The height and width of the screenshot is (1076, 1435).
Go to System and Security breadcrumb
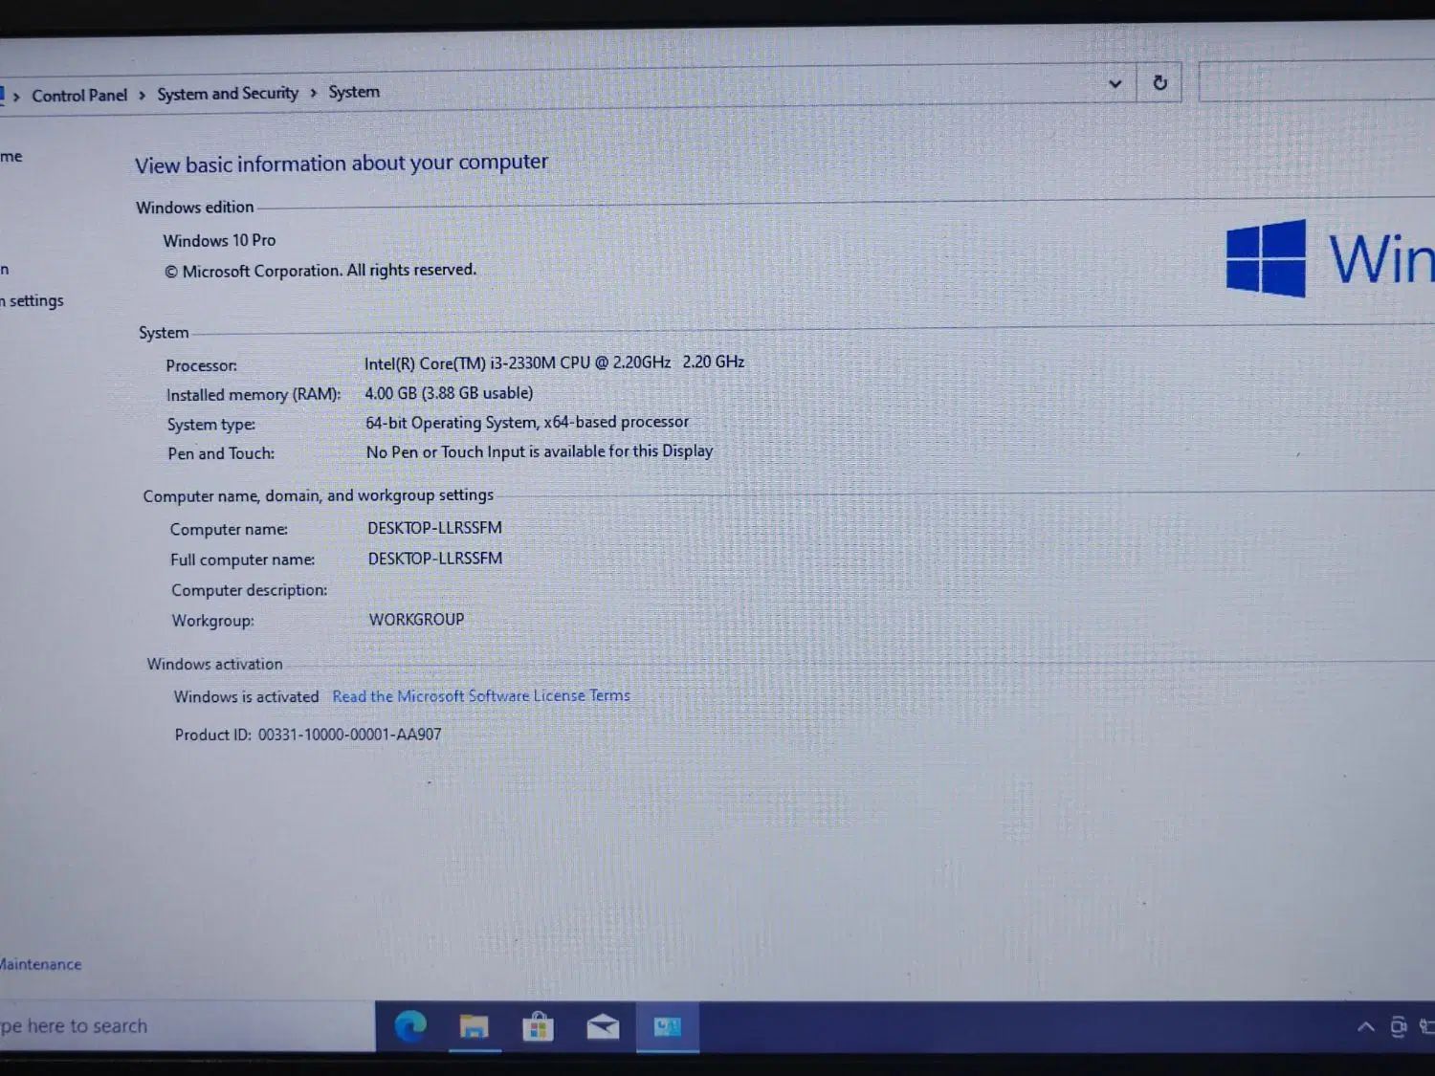pos(228,94)
